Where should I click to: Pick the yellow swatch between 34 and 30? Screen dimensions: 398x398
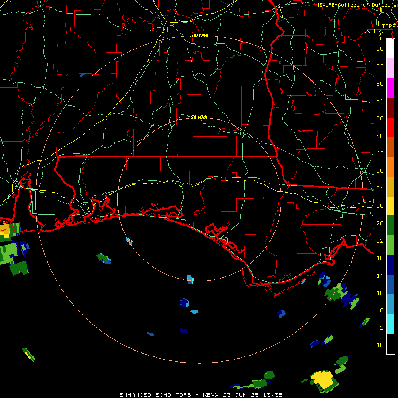click(390, 206)
